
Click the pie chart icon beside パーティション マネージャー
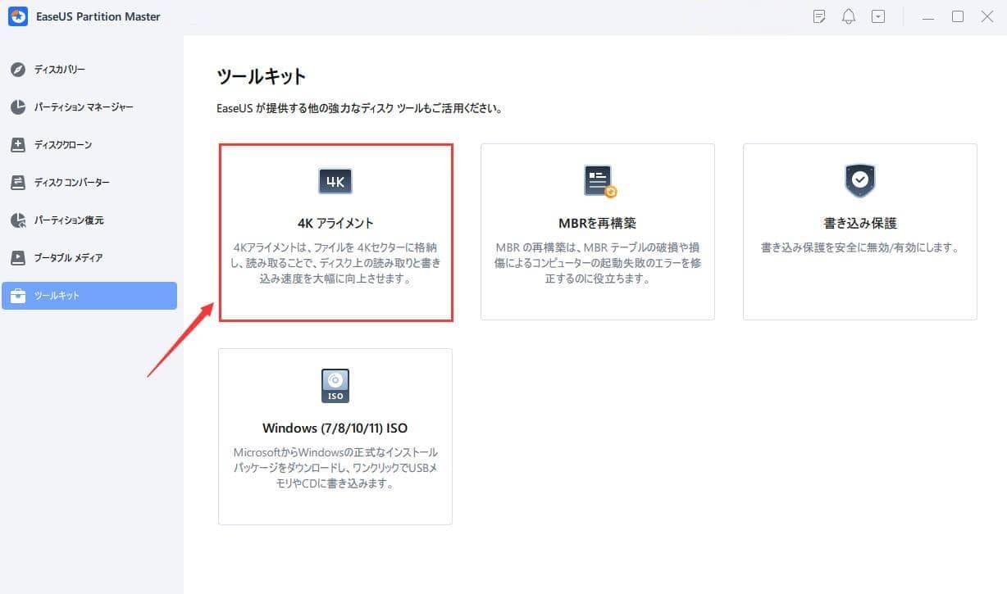[18, 107]
